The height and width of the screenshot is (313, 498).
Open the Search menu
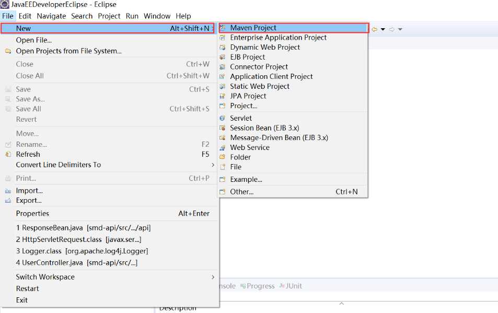(82, 16)
